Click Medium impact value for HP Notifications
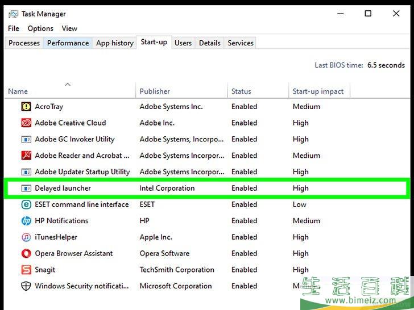Viewport: 414px width, 310px height. [307, 221]
